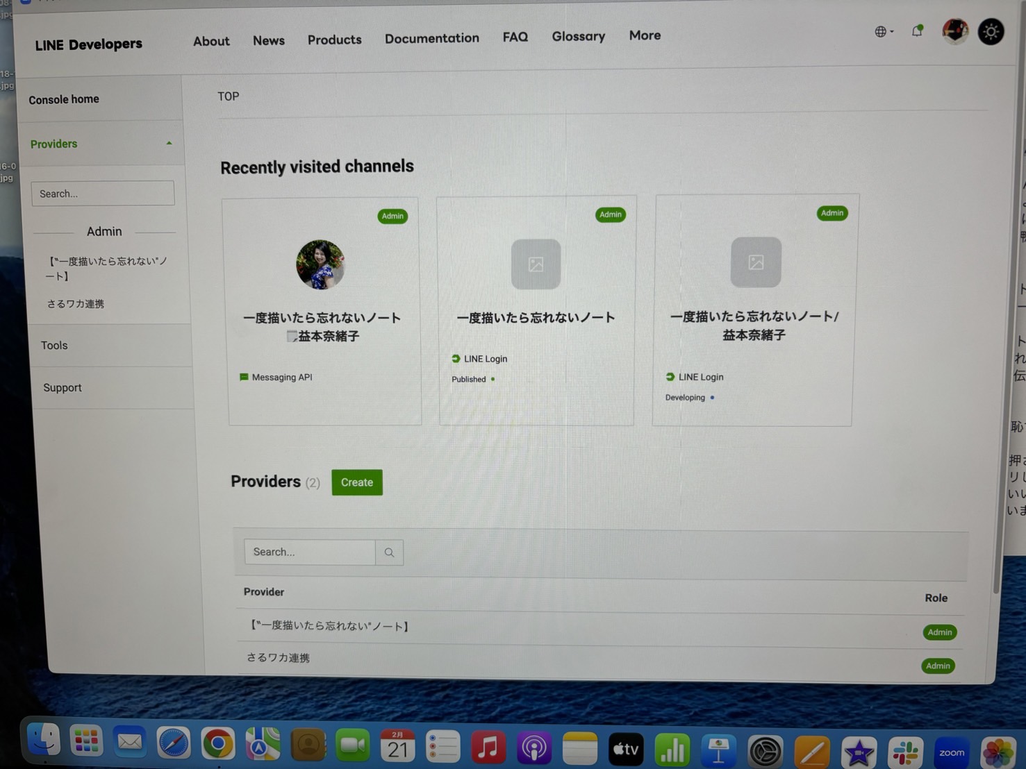Open Reminders from the Dock
1026x769 pixels.
(442, 747)
